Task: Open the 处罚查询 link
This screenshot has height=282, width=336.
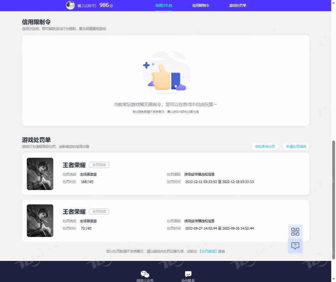Action: coord(208,251)
